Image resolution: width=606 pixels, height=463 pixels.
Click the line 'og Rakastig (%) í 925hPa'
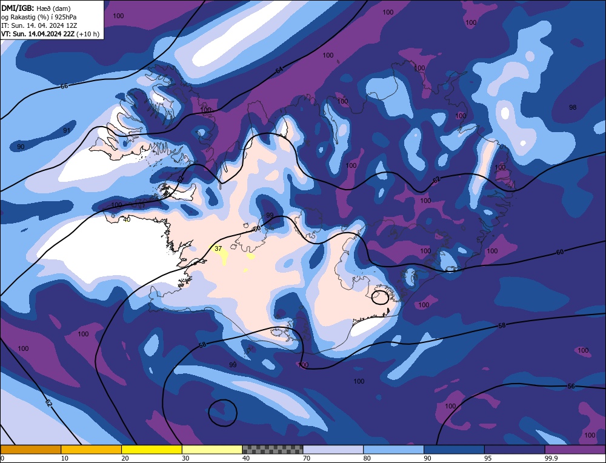[x=39, y=17]
